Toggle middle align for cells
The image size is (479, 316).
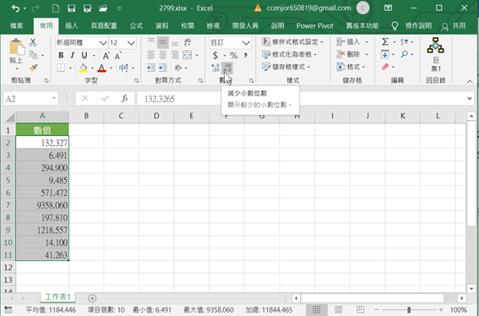click(163, 42)
